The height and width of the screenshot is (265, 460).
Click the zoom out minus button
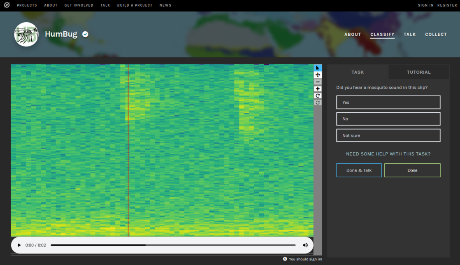point(318,82)
